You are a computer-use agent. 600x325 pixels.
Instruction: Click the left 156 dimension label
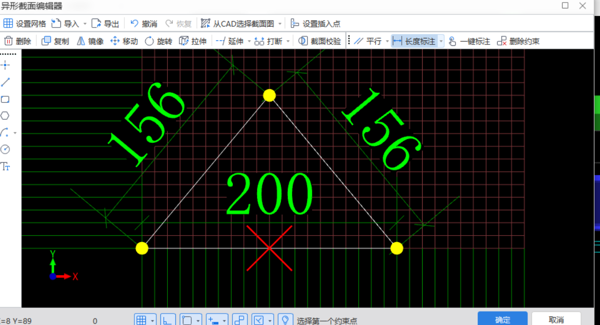146,123
